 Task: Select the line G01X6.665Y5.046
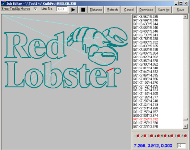click(x=145, y=28)
